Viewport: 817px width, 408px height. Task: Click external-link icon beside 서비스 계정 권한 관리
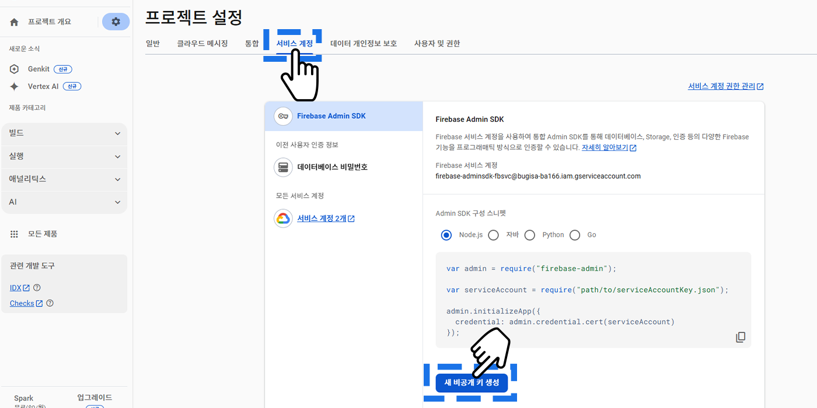pos(760,86)
